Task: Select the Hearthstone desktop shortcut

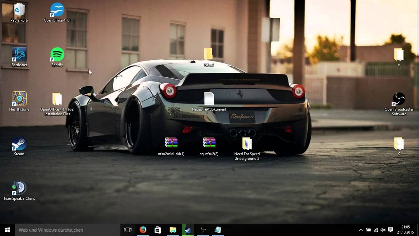Action: point(19,102)
